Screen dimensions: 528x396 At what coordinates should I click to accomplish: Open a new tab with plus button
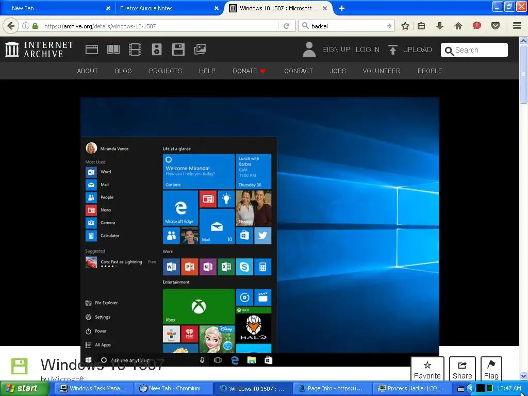(341, 8)
